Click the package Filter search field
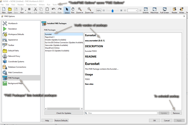This screenshot has width=188, height=125. (x=121, y=113)
